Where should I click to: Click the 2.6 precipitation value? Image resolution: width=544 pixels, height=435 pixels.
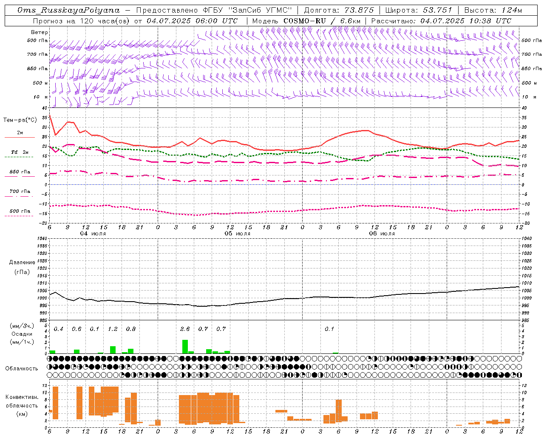tap(185, 329)
